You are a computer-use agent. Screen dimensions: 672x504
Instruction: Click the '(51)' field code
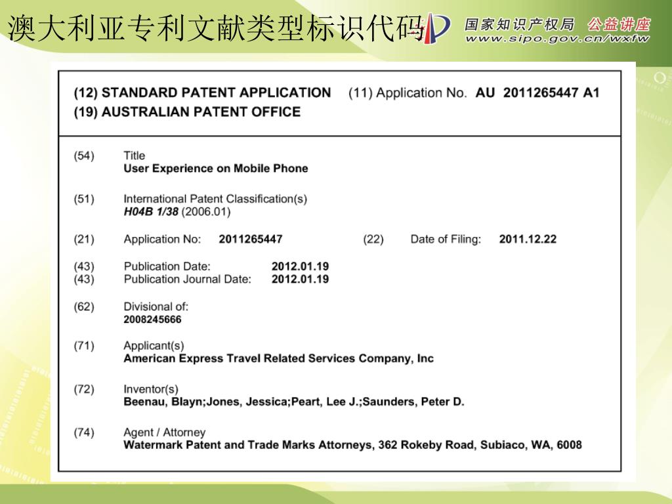tap(84, 199)
